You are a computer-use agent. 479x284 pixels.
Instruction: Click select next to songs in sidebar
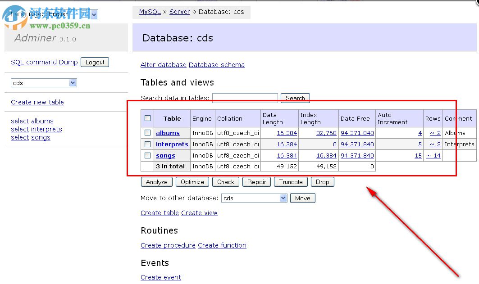[x=20, y=138]
